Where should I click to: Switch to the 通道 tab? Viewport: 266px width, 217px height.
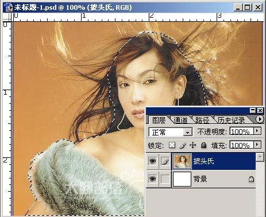tap(180, 120)
